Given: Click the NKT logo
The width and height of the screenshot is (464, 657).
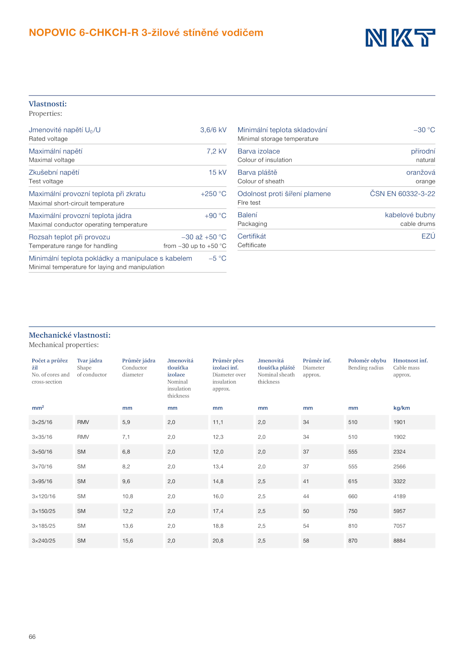Looking at the screenshot, I should tap(400, 37).
